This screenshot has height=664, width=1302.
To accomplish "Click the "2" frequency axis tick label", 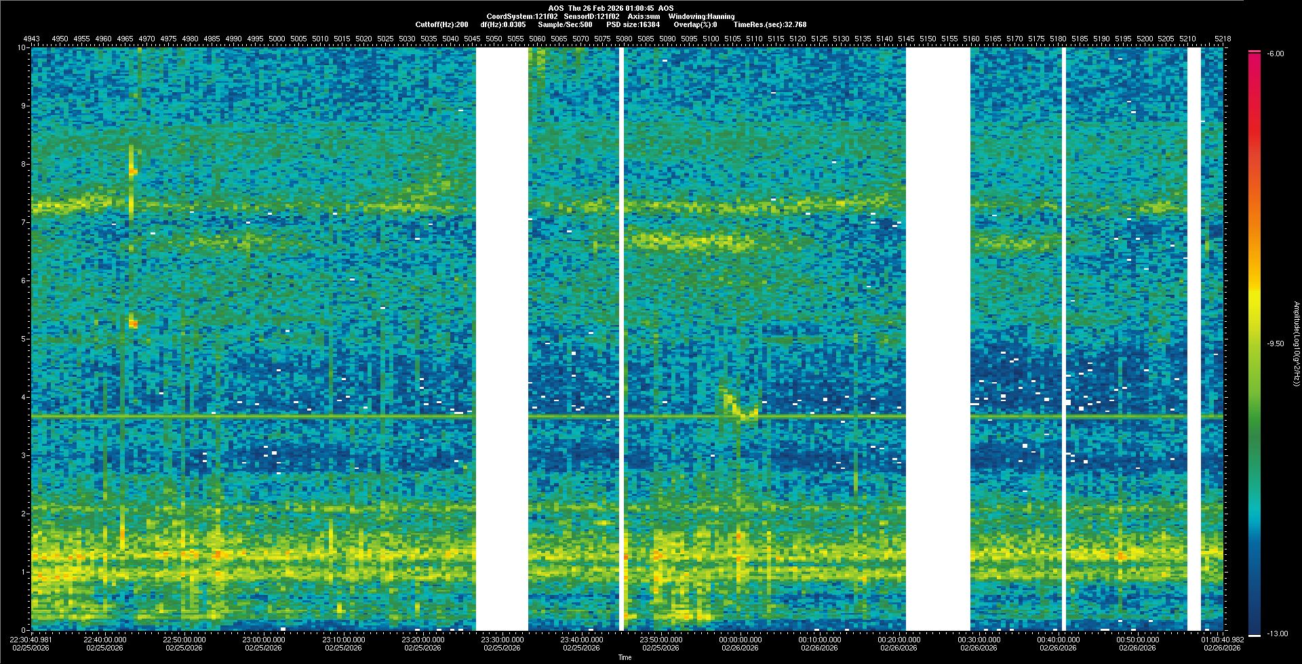I will coord(24,514).
